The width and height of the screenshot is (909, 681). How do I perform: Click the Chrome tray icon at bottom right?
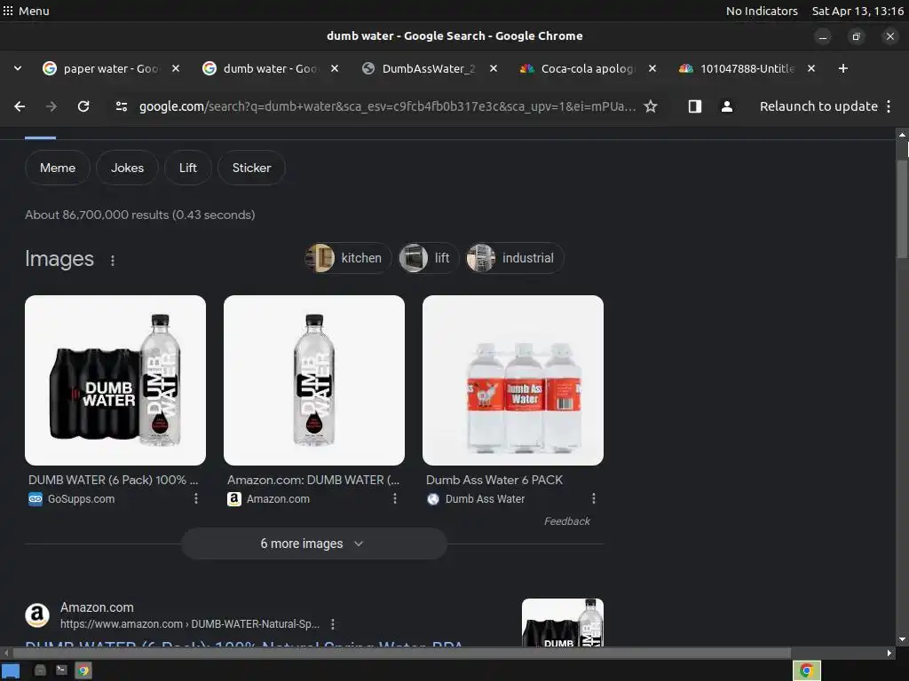coord(806,670)
